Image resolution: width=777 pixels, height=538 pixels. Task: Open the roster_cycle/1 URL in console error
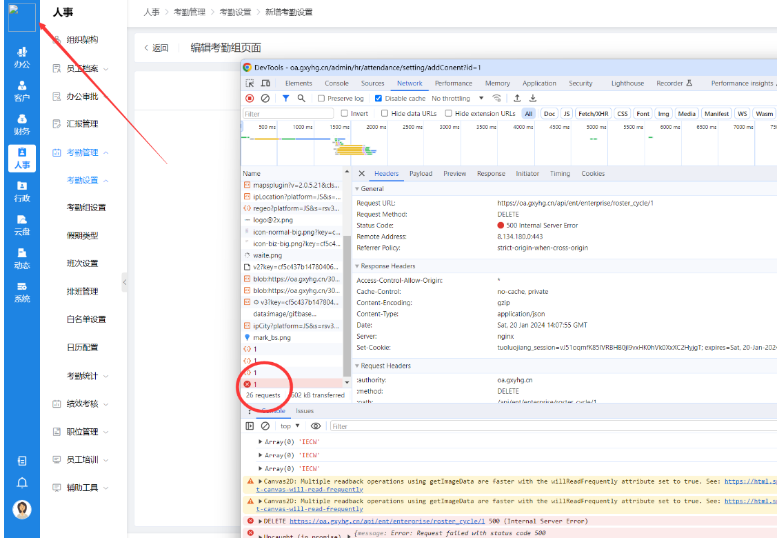(387, 521)
